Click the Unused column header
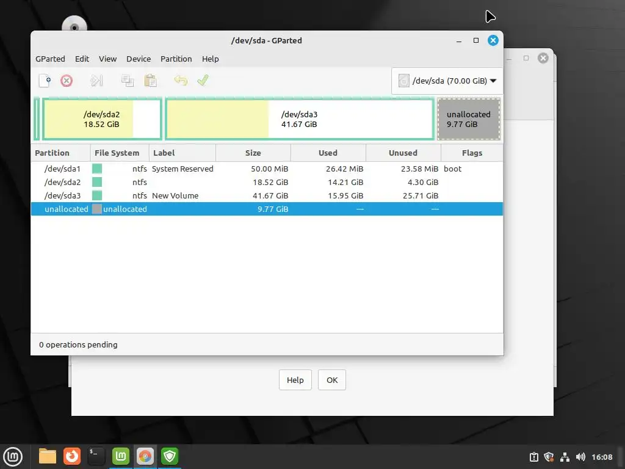This screenshot has width=625, height=469. point(403,153)
